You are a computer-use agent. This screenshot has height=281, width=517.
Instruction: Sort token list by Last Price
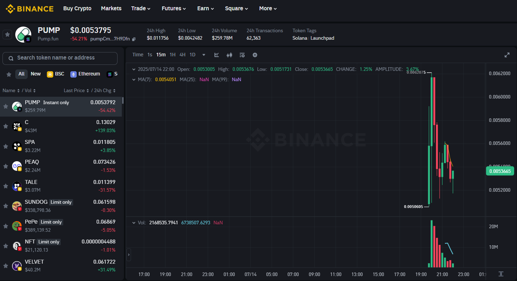coord(76,91)
